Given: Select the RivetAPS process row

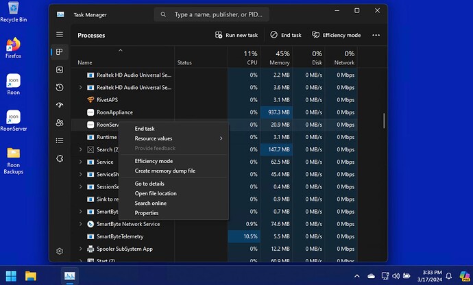Looking at the screenshot, I should 215,100.
